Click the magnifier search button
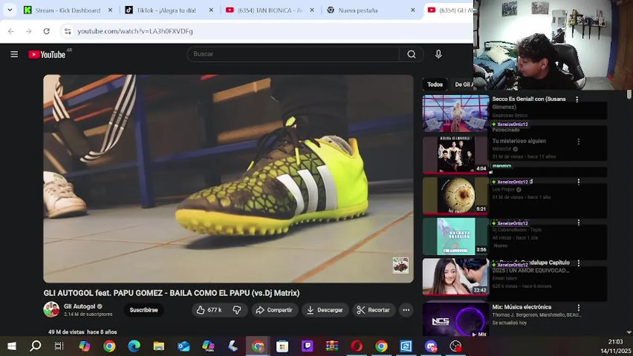Viewport: 633px width, 356px height. [x=412, y=54]
